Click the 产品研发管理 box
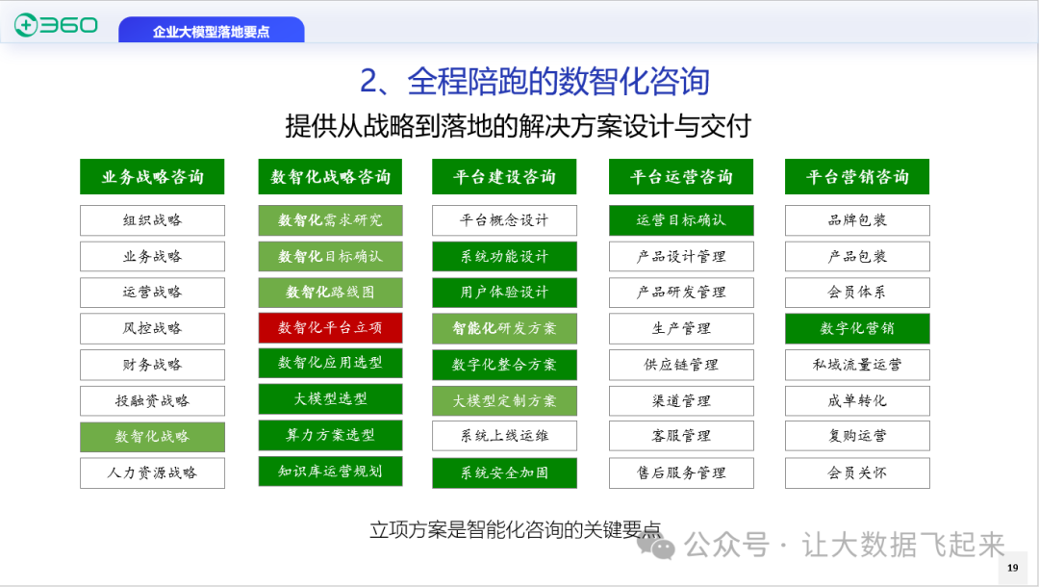The image size is (1039, 587). 681,293
